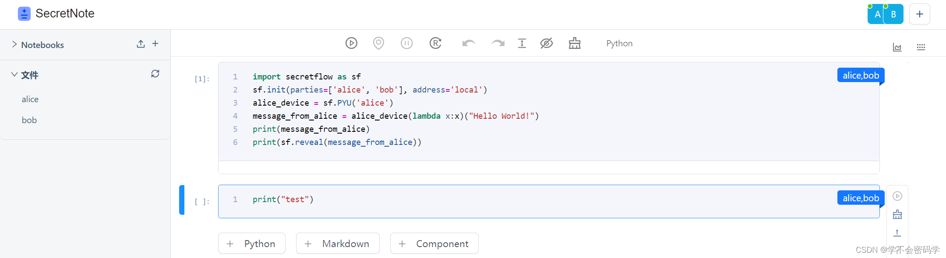Image resolution: width=946 pixels, height=258 pixels.
Task: Run the selected cell from toolbar
Action: 351,43
